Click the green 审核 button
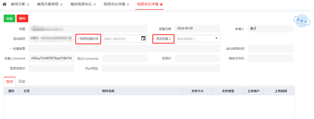The width and height of the screenshot is (314, 119). (x=9, y=18)
